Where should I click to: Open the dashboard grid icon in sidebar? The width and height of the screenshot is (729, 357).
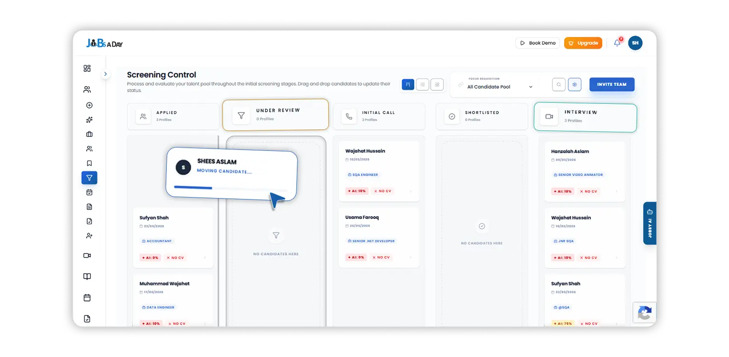pyautogui.click(x=87, y=69)
